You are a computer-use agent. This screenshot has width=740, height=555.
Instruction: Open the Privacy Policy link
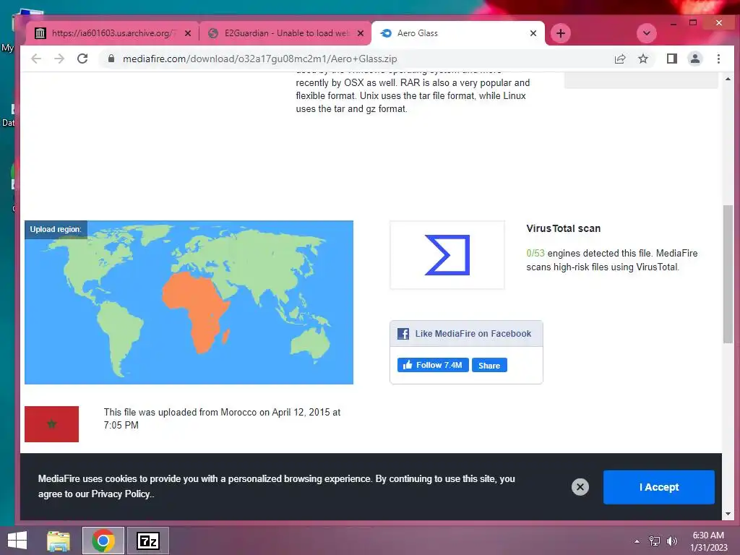(120, 494)
